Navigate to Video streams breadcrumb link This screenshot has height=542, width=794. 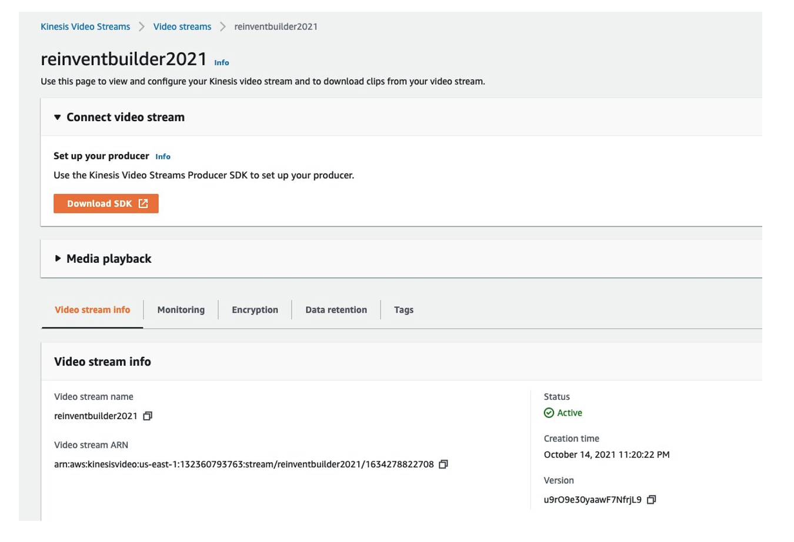(x=182, y=26)
